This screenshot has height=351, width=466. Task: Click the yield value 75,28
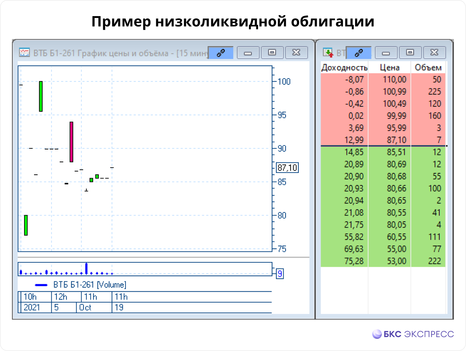click(354, 261)
